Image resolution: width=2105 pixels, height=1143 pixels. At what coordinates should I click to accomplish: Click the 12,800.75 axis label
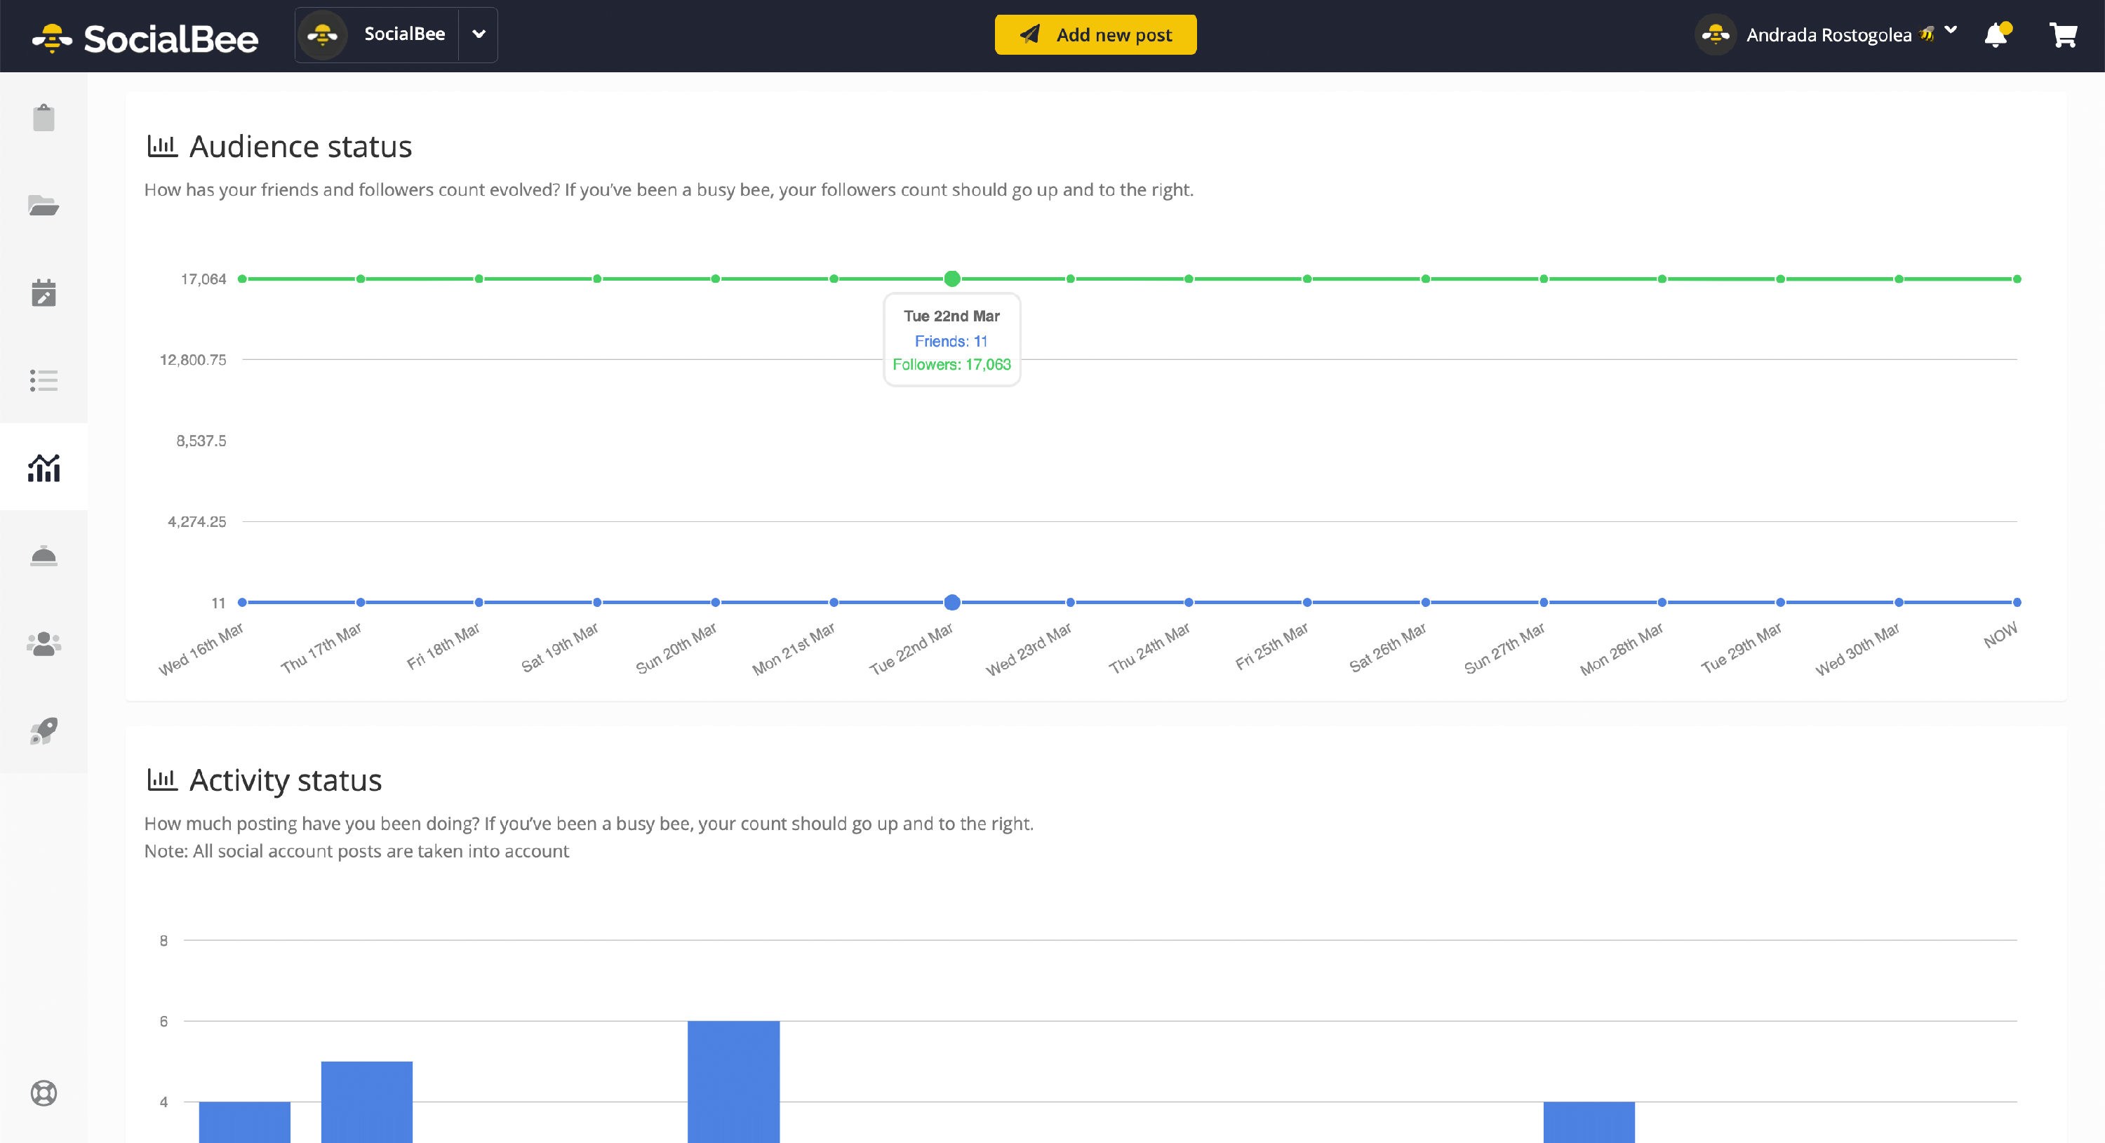click(x=193, y=359)
